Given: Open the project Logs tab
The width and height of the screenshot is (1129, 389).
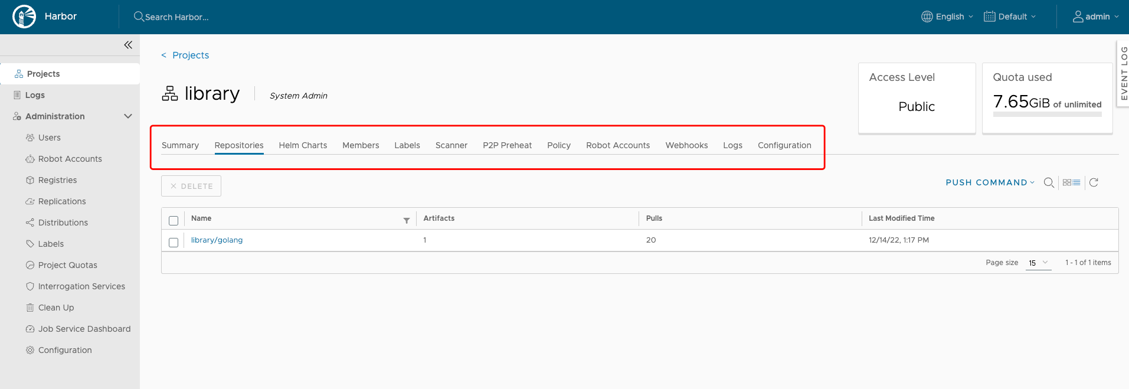Looking at the screenshot, I should coord(733,145).
